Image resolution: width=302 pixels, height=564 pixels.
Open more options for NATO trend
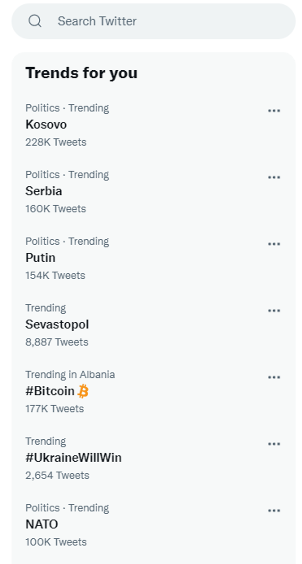[274, 511]
